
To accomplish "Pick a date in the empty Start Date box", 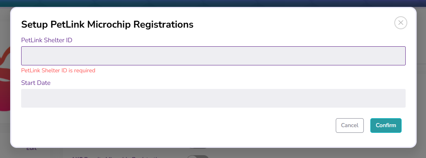I will pos(213,98).
